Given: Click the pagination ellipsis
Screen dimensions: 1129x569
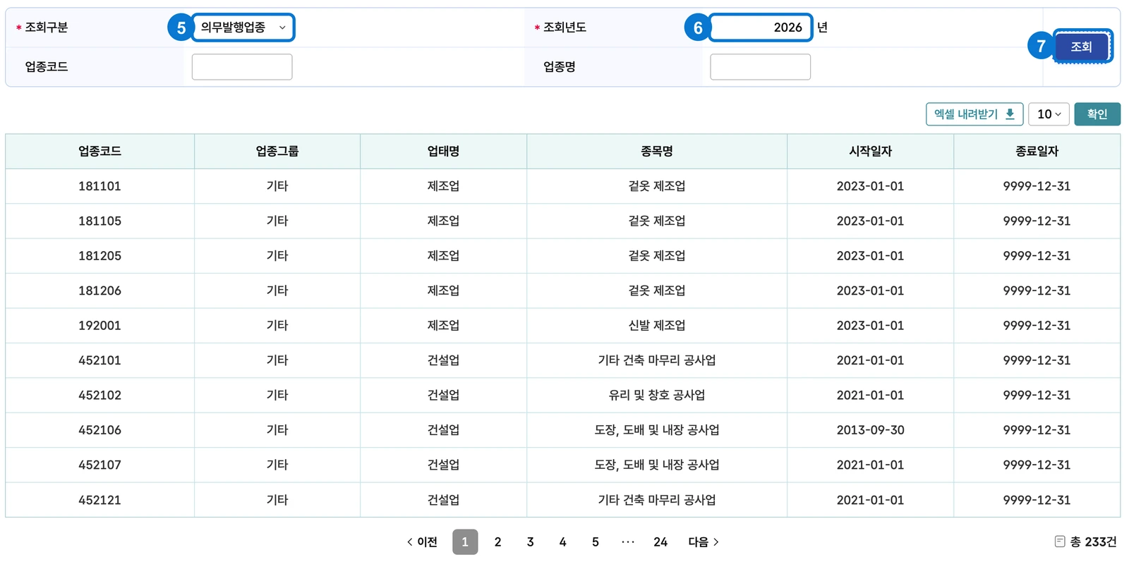Looking at the screenshot, I should [628, 542].
